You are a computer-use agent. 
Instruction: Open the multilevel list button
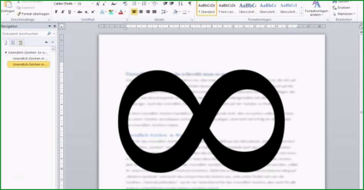154,4
